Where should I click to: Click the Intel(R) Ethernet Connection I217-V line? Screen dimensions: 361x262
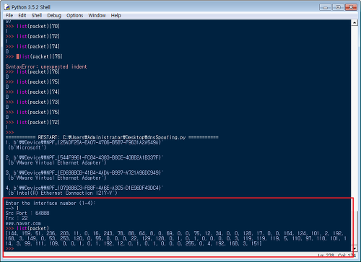pyautogui.click(x=62, y=193)
